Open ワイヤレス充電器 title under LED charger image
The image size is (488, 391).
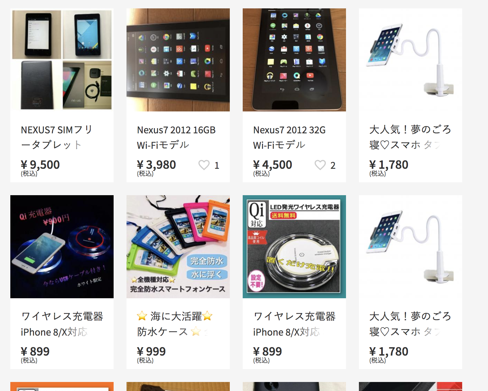tap(294, 324)
